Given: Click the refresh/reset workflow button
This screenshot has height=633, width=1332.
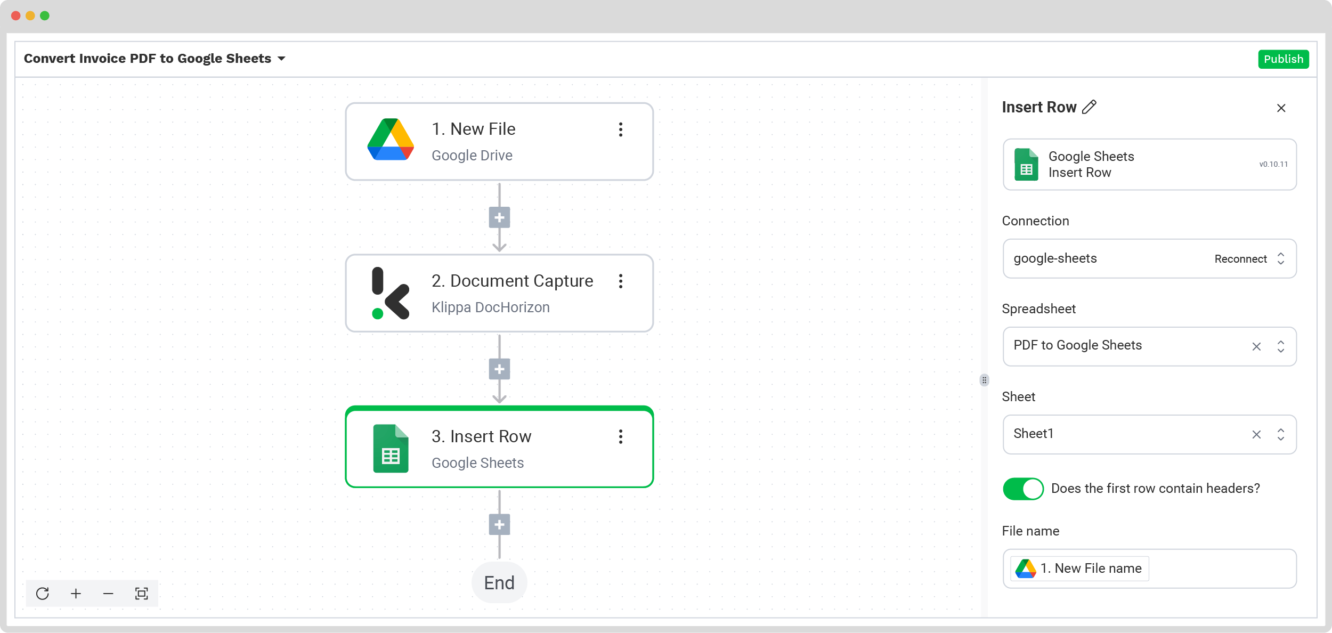Looking at the screenshot, I should click(43, 592).
